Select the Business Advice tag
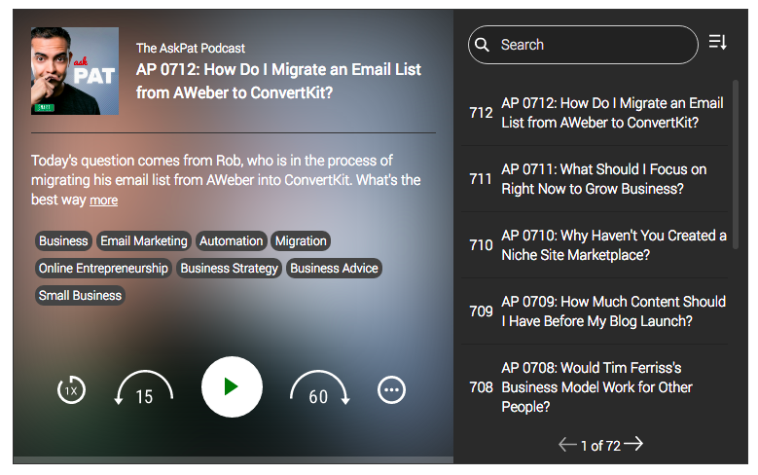 tap(334, 268)
